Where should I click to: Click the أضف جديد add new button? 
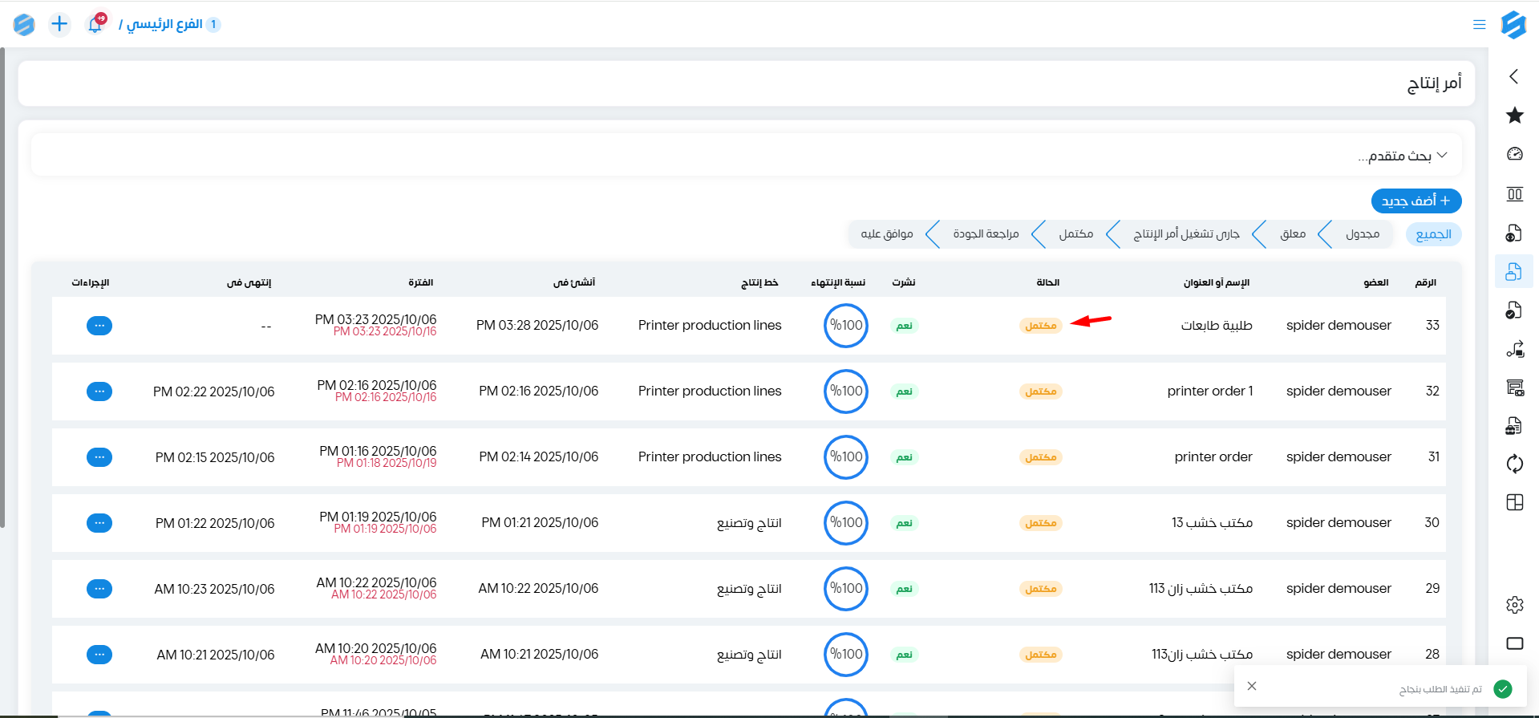pyautogui.click(x=1415, y=201)
